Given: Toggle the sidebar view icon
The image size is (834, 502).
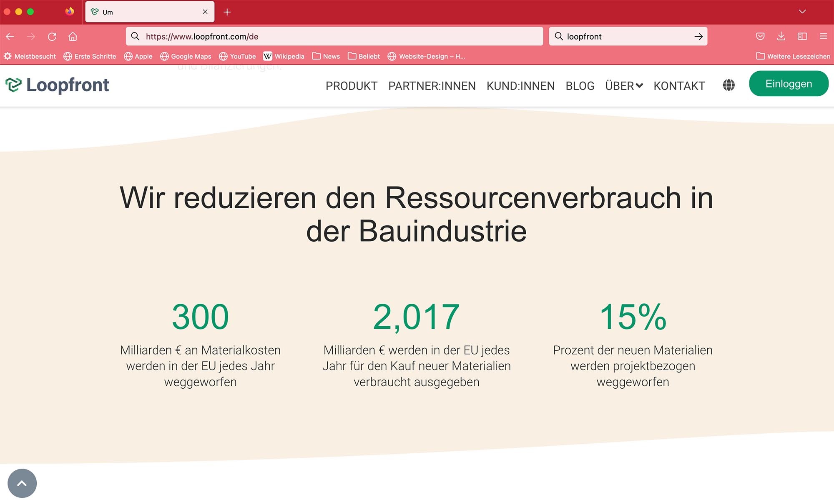Looking at the screenshot, I should (802, 36).
